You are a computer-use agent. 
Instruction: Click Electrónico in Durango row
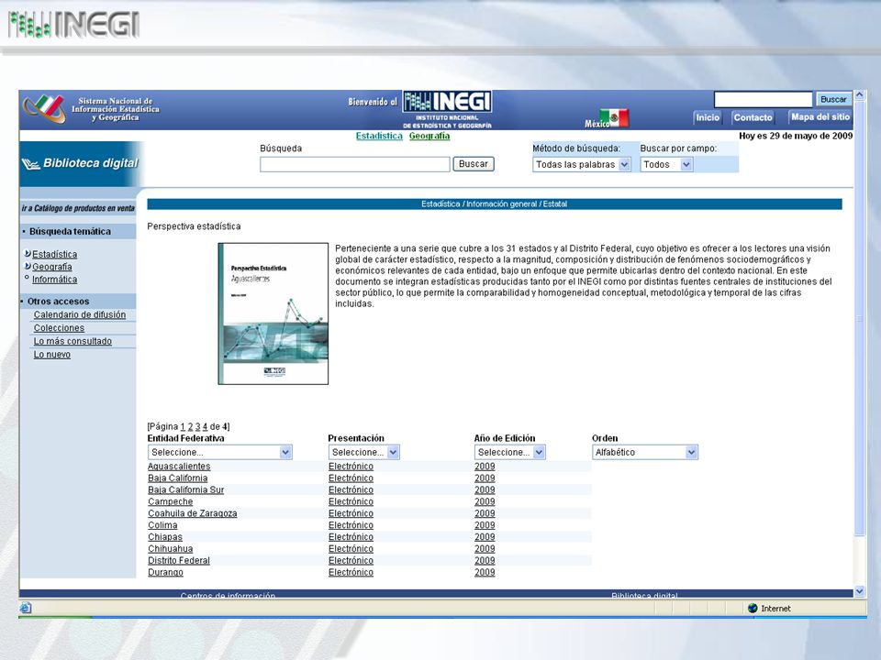(351, 572)
